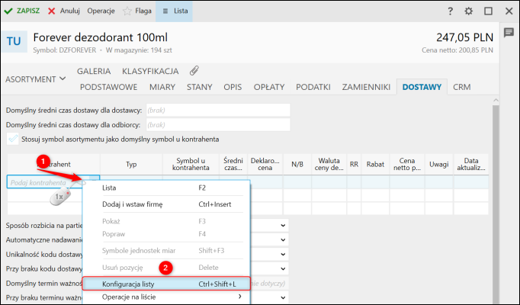This screenshot has width=520, height=305.
Task: Choose 'Dodaj i wstaw firmę' menu item
Action: [x=166, y=204]
